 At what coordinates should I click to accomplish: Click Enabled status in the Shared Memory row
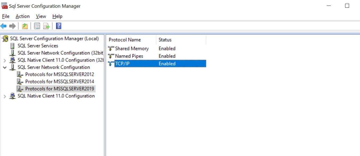click(167, 49)
